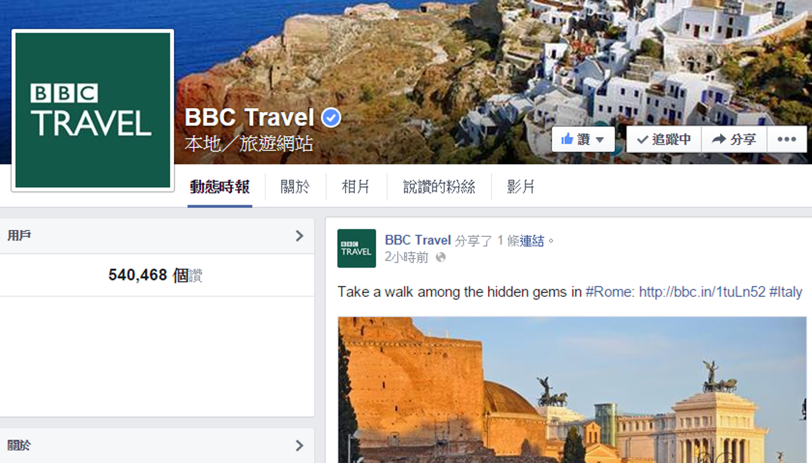The height and width of the screenshot is (463, 812).
Task: Click the BBC Travel profile picture logo
Action: (x=93, y=110)
